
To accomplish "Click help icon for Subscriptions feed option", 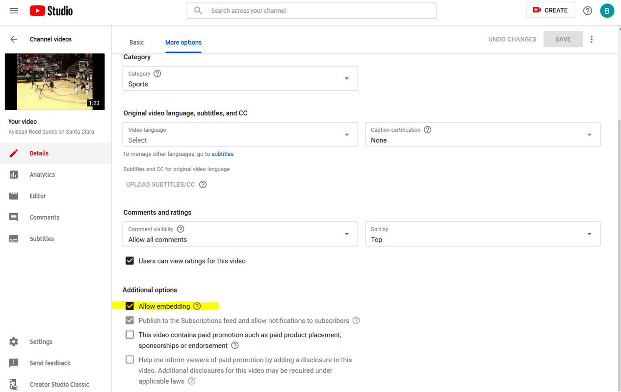I will tap(357, 320).
